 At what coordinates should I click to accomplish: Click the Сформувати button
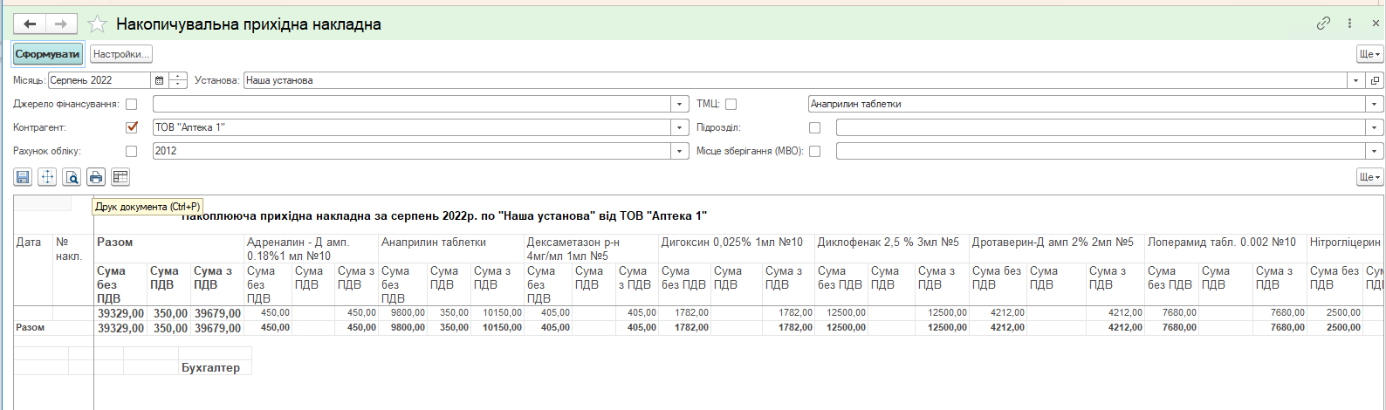click(48, 54)
